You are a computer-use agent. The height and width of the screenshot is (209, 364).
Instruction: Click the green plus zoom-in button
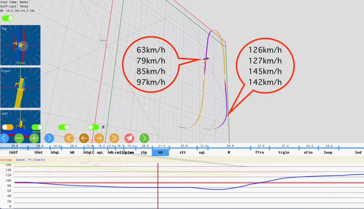[34, 139]
